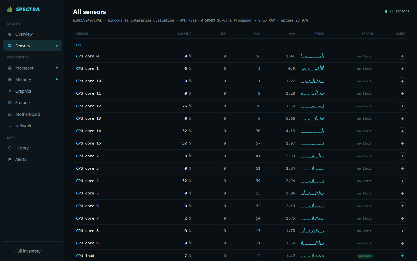The width and height of the screenshot is (417, 261).
Task: Click the Full inventory list icon
Action: pos(10,251)
